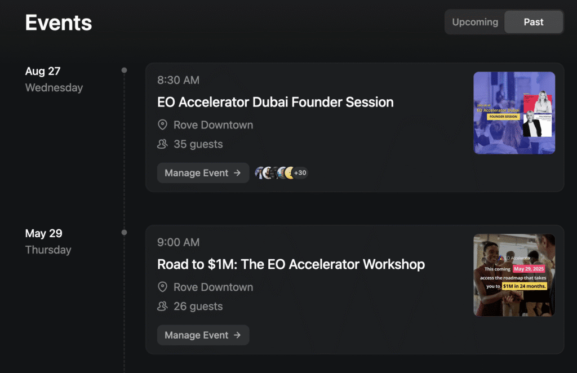Open Manage Event for Road to $1M Workshop

coord(203,335)
